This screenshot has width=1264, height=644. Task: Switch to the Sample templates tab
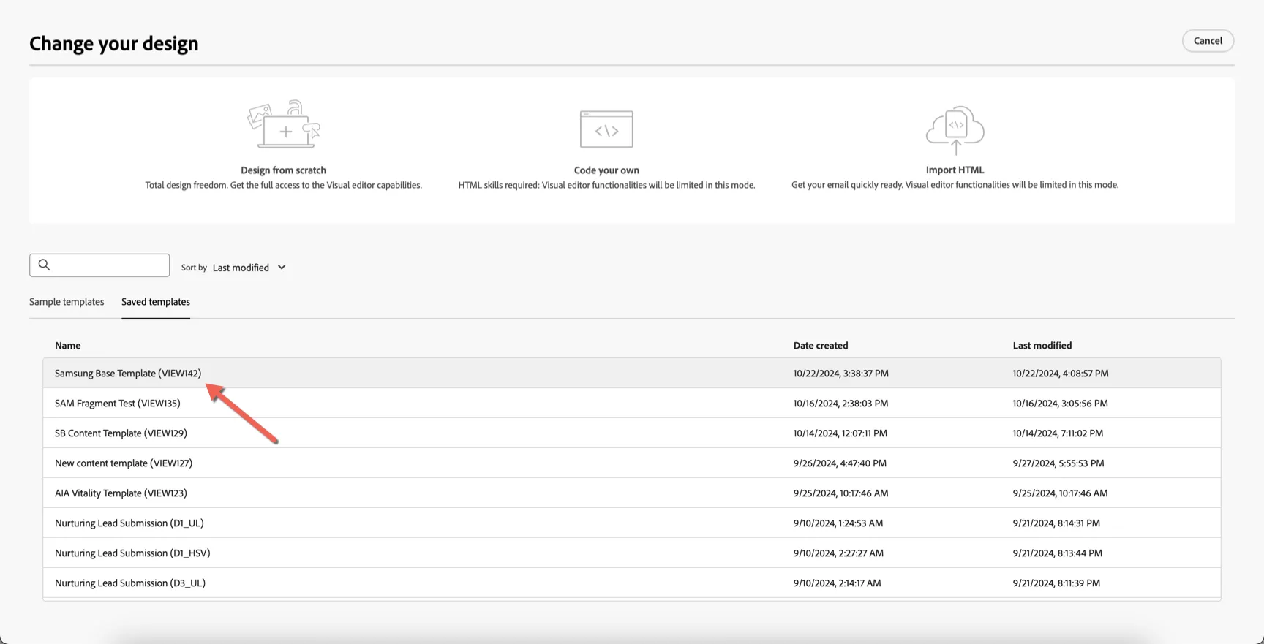[67, 302]
